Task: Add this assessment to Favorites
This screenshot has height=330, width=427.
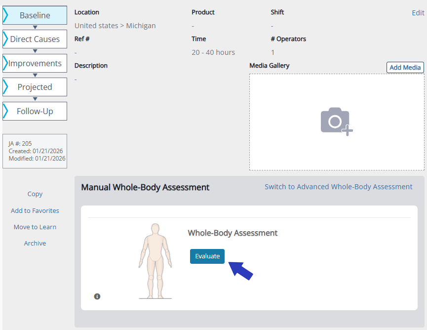Action: (x=35, y=210)
